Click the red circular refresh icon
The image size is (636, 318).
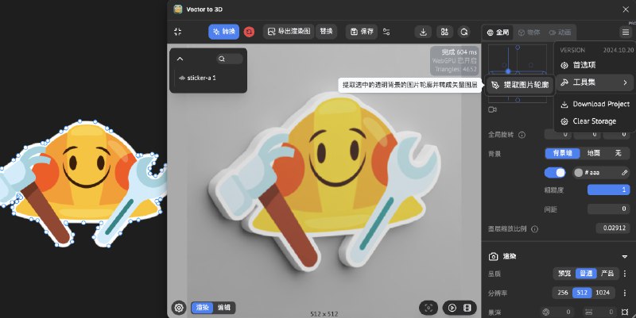pos(249,32)
